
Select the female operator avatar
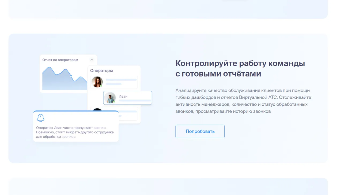tap(97, 82)
